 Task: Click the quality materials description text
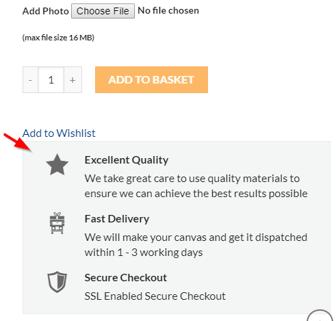click(196, 186)
